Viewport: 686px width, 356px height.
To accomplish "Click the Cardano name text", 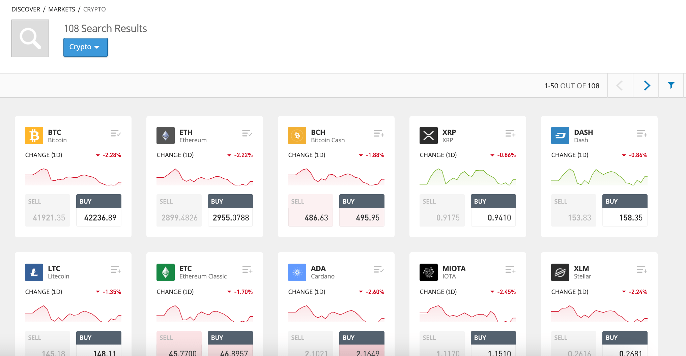I will [x=323, y=276].
